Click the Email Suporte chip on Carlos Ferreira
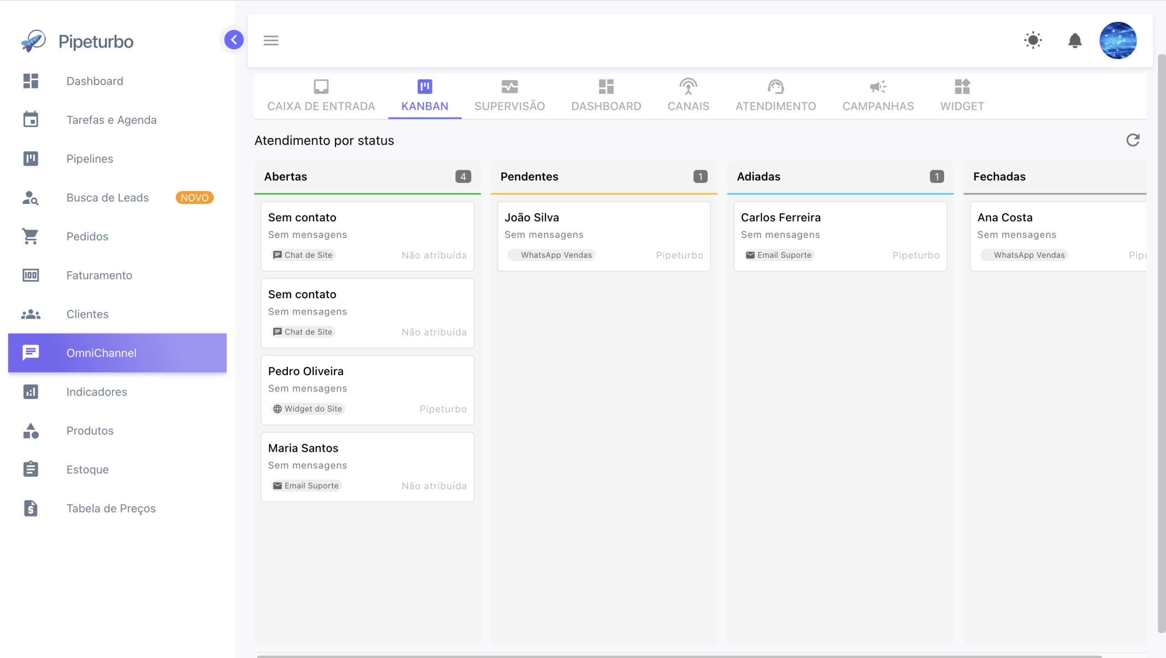 (778, 255)
